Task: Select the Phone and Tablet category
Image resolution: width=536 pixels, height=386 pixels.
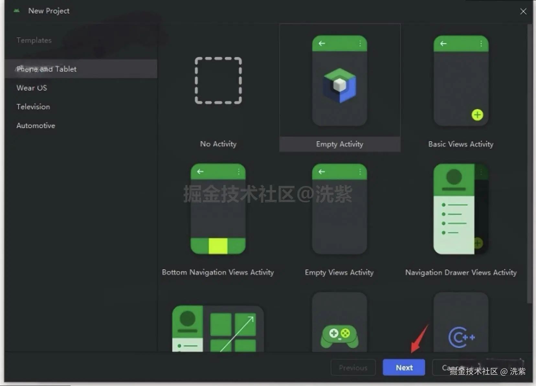Action: tap(47, 69)
